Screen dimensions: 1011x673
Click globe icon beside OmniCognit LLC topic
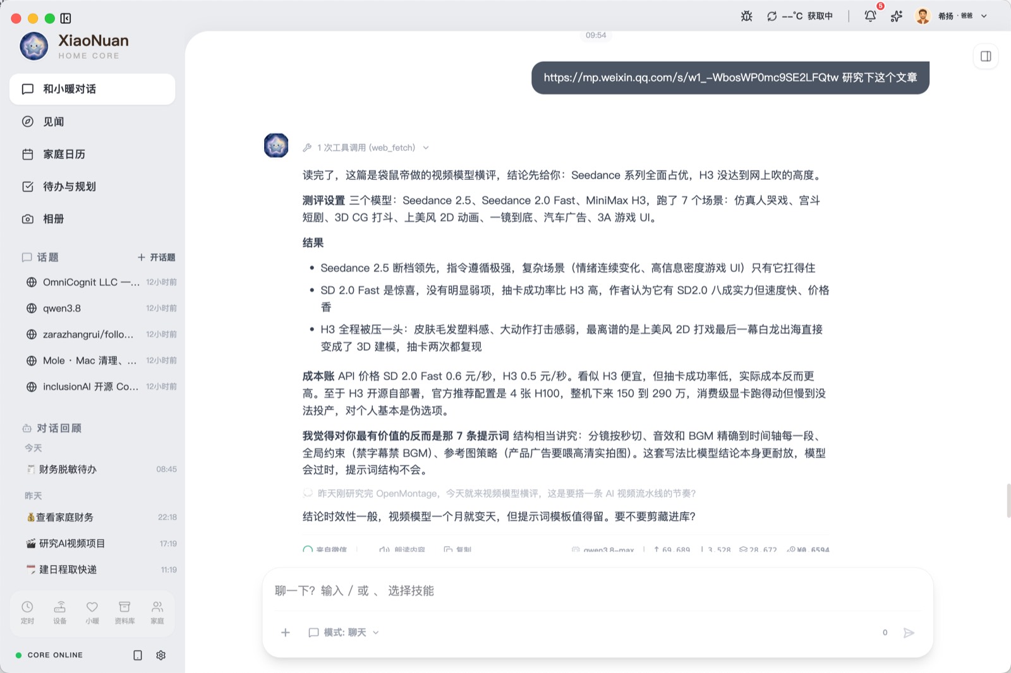pyautogui.click(x=32, y=282)
